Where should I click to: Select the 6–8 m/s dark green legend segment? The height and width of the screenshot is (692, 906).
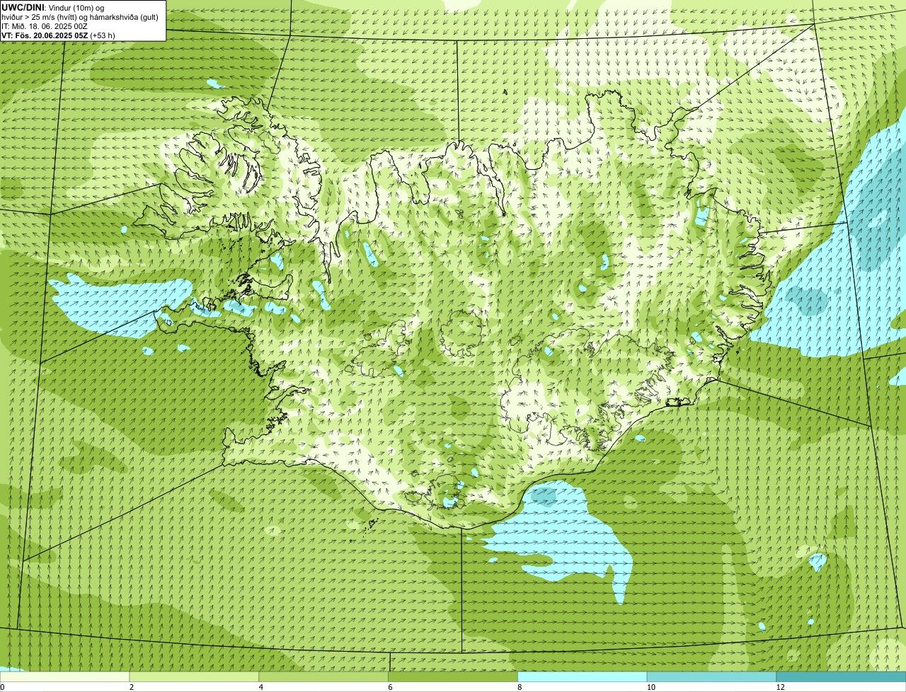click(453, 677)
